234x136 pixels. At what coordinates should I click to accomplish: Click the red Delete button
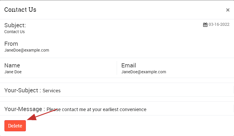15,126
